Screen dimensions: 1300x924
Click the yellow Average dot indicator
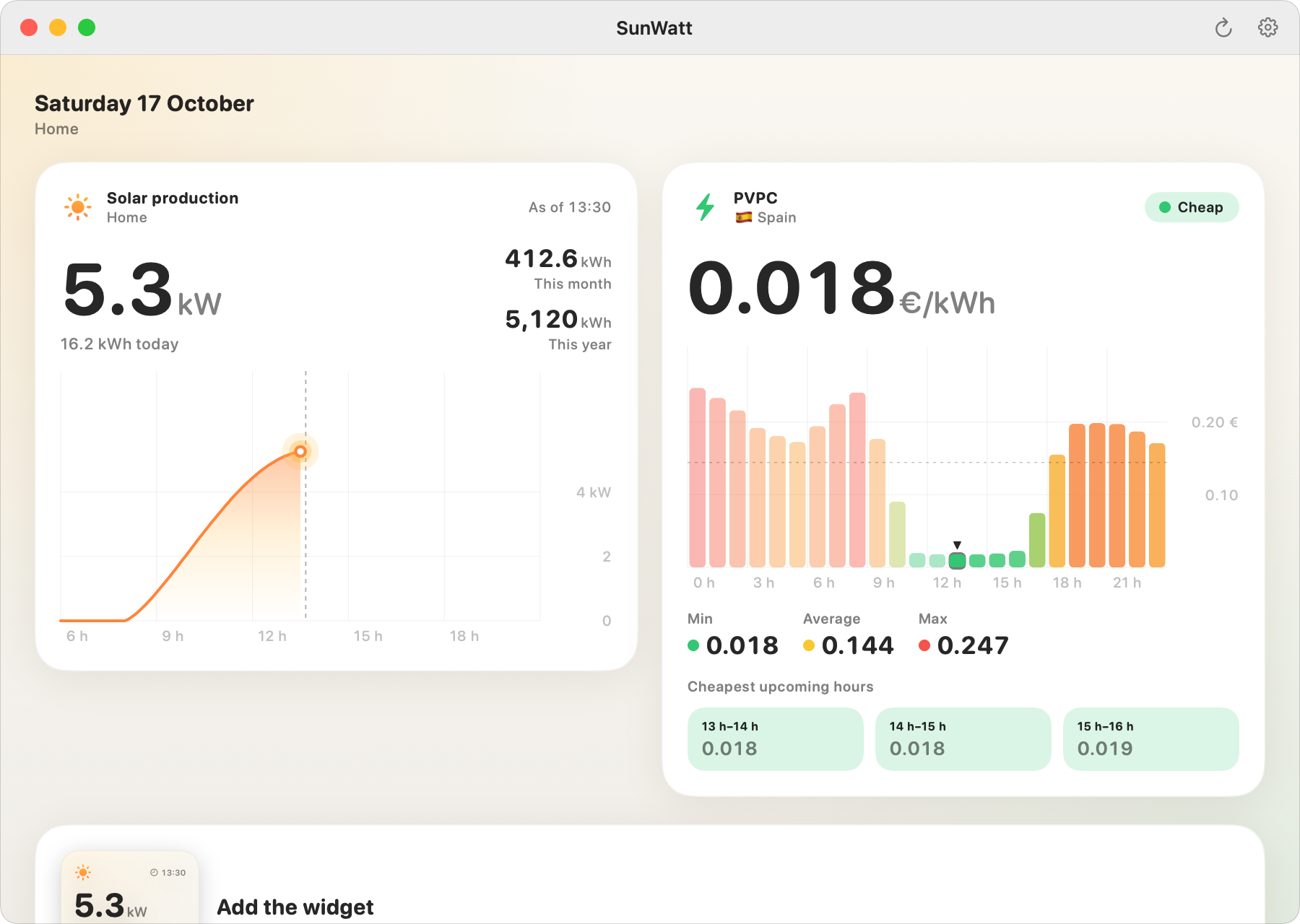pyautogui.click(x=809, y=645)
